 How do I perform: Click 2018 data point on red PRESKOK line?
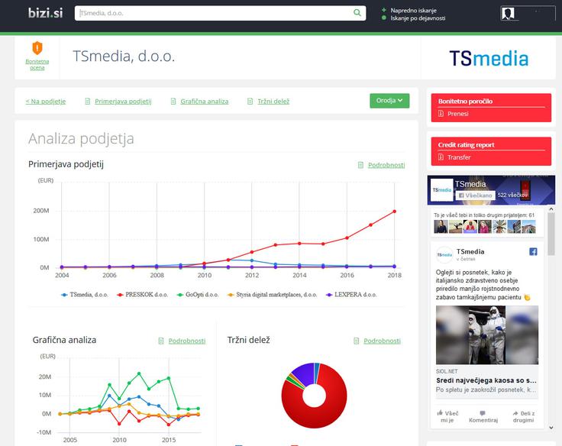click(x=395, y=212)
